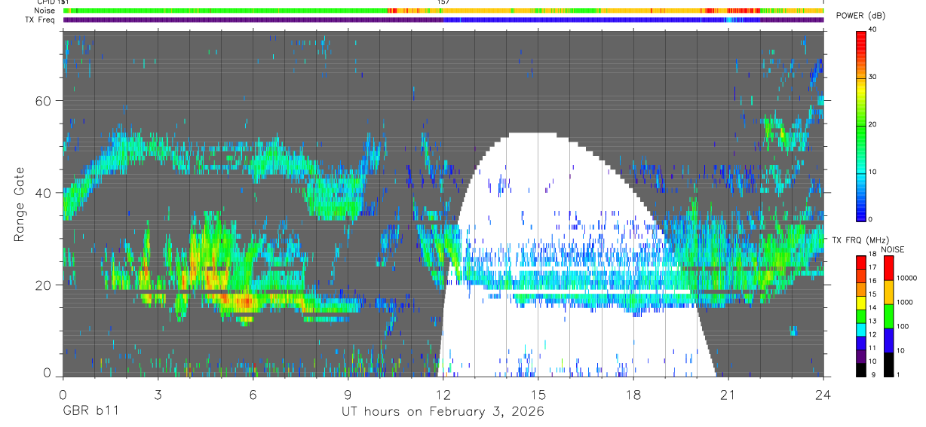Click the cyan 12-13 MHz segment of TX FRQ scale
Viewport: 926px width, 427px height.
click(x=861, y=328)
